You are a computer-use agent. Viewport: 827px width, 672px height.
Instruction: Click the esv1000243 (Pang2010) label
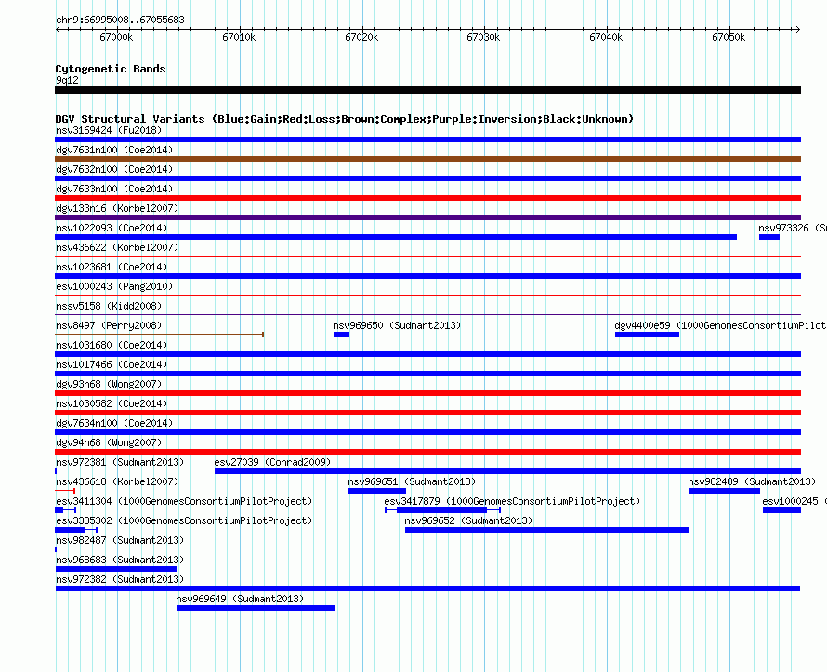pos(114,286)
